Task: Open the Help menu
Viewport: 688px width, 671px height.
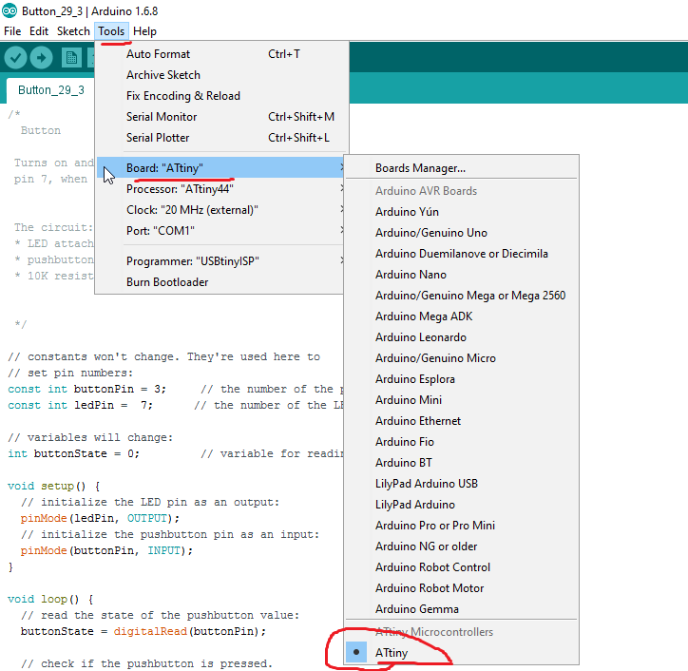Action: 144,31
